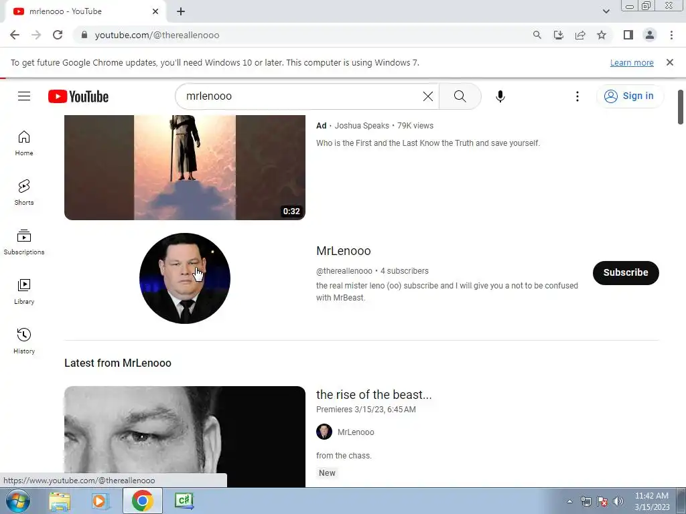The image size is (686, 514).
Task: Open YouTube settings three-dot menu
Action: click(577, 96)
